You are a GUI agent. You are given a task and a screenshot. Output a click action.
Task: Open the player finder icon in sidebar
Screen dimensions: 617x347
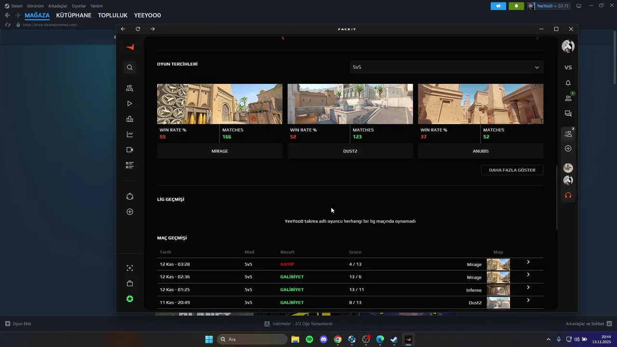pyautogui.click(x=130, y=88)
